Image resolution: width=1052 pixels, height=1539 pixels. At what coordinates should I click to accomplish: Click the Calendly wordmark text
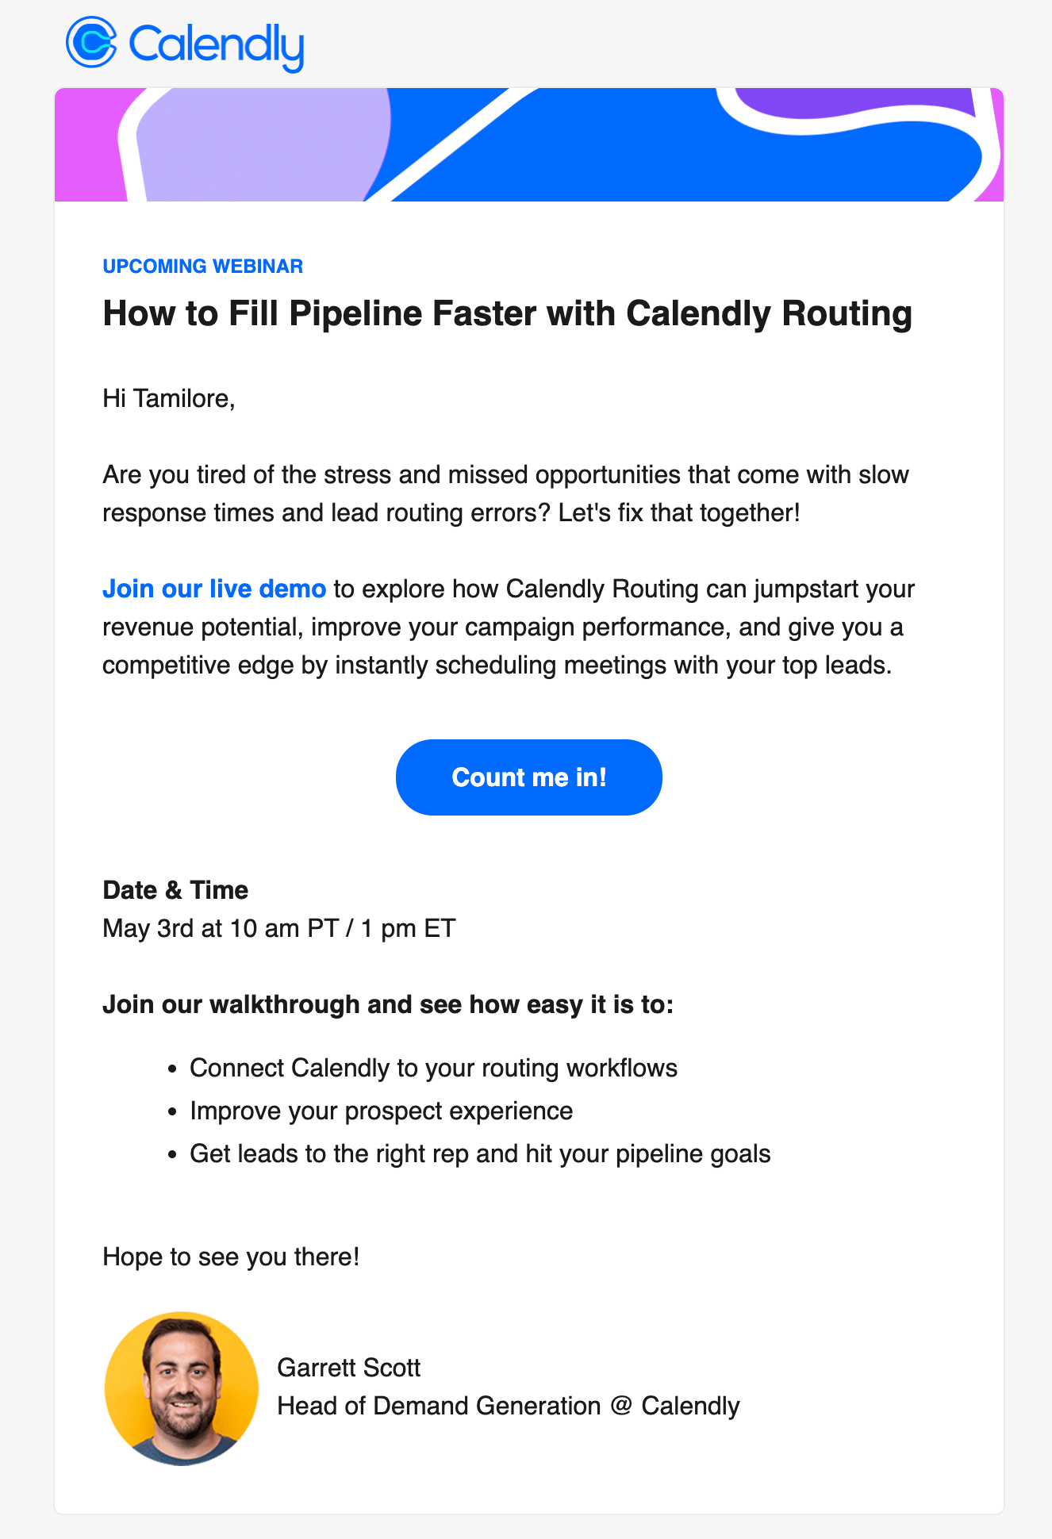click(x=216, y=45)
